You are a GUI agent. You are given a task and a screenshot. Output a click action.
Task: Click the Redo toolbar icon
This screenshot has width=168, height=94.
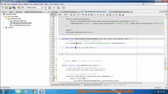click(23, 8)
